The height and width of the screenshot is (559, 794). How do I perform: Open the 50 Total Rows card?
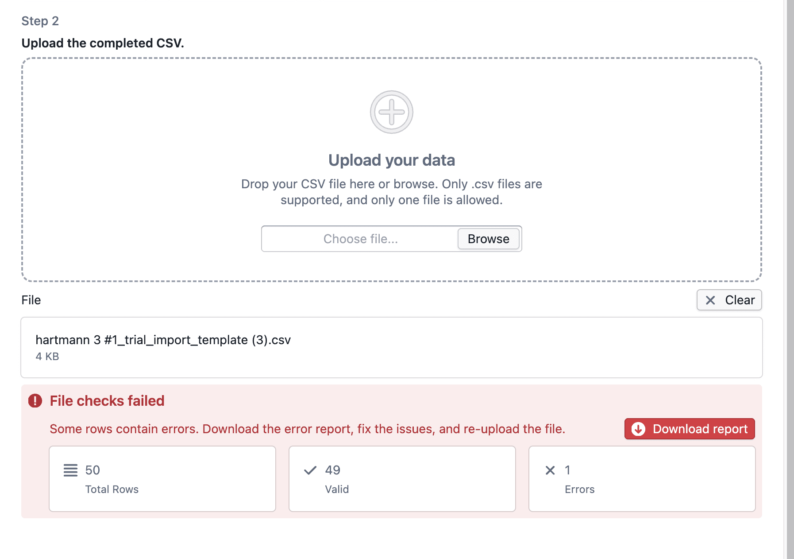162,479
